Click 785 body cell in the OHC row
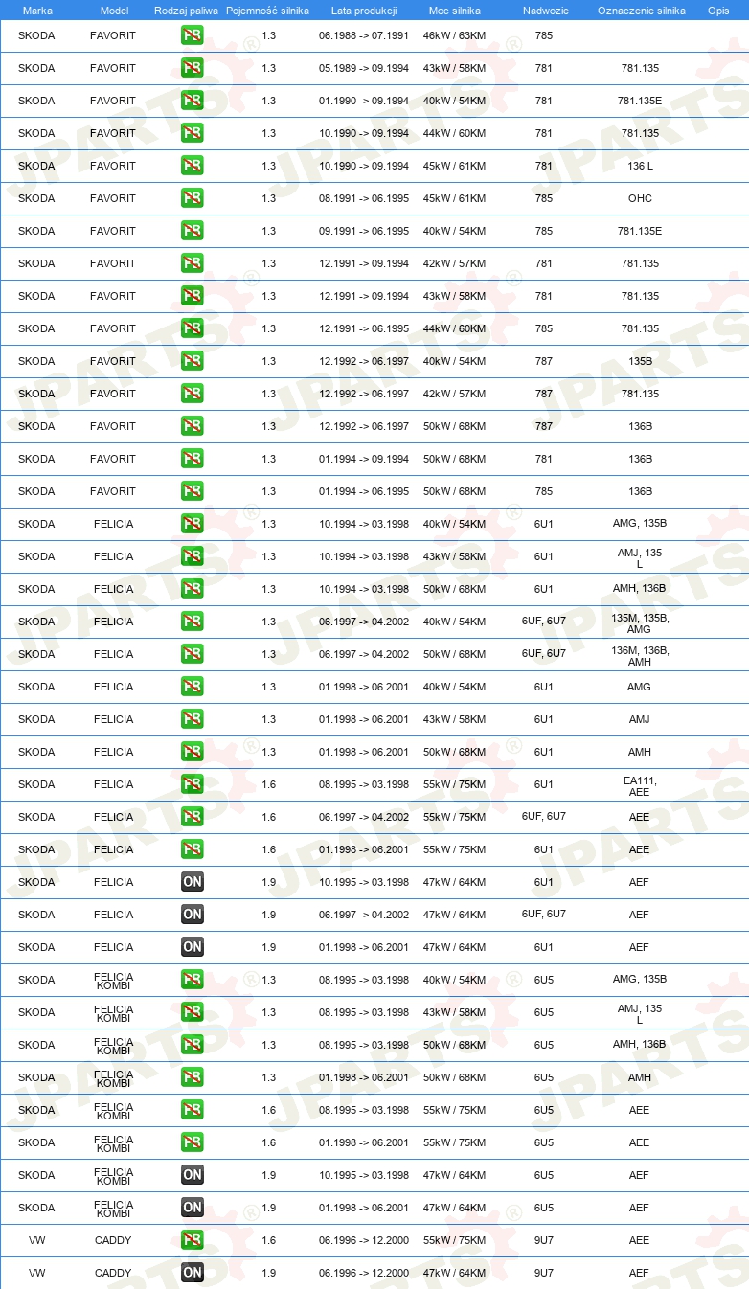Viewport: 749px width, 1289px height. [x=544, y=199]
